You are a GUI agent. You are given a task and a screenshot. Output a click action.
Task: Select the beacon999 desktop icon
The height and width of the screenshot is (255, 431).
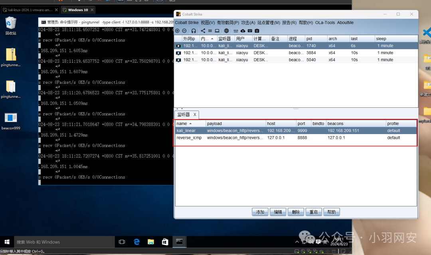point(11,121)
